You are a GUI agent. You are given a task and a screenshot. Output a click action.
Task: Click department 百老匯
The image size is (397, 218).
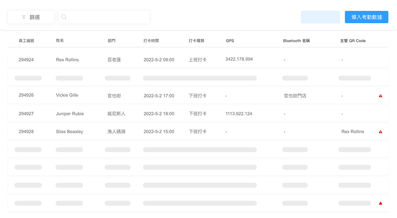[114, 59]
